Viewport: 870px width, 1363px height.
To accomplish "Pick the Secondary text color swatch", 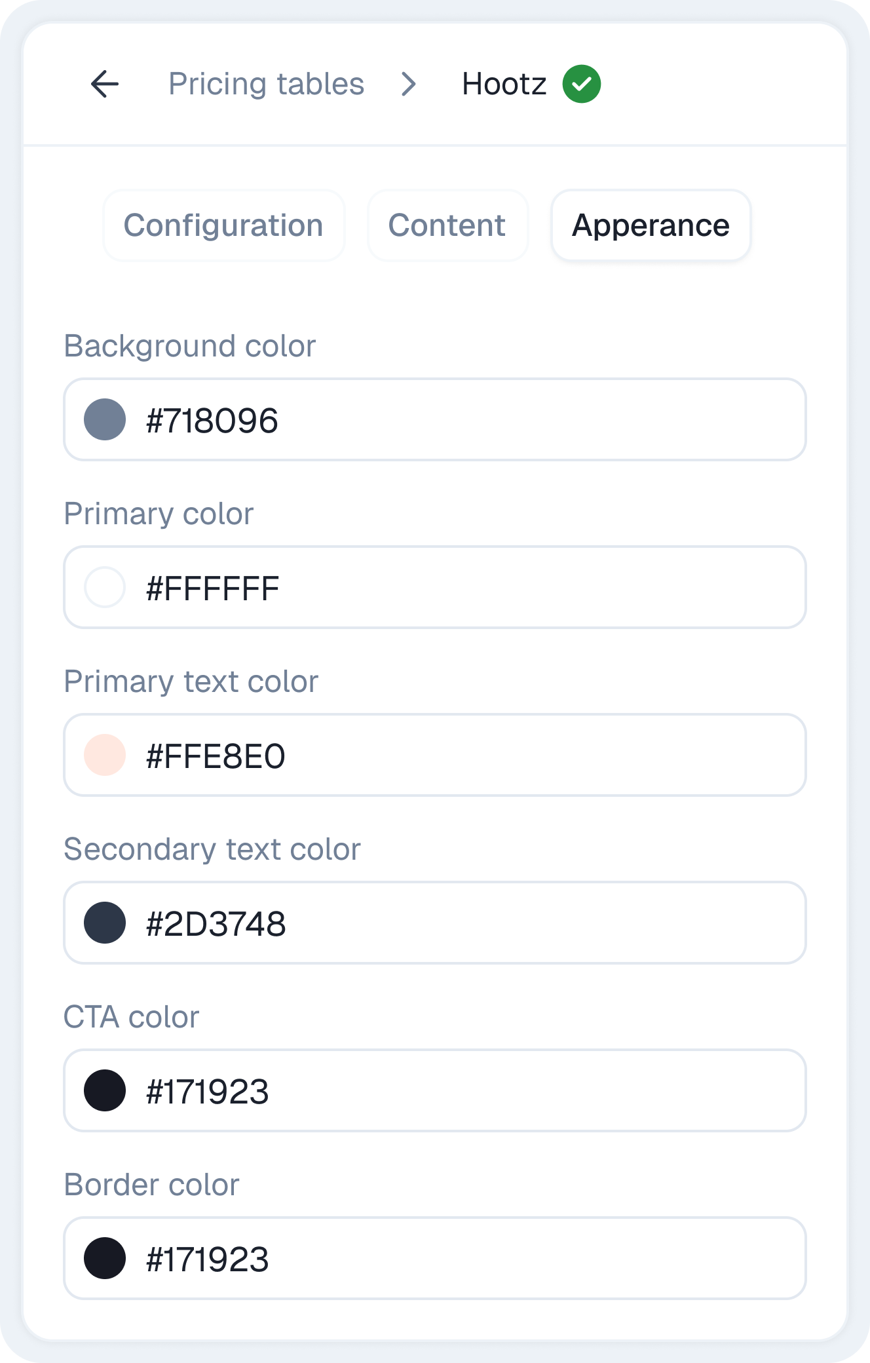I will 105,923.
